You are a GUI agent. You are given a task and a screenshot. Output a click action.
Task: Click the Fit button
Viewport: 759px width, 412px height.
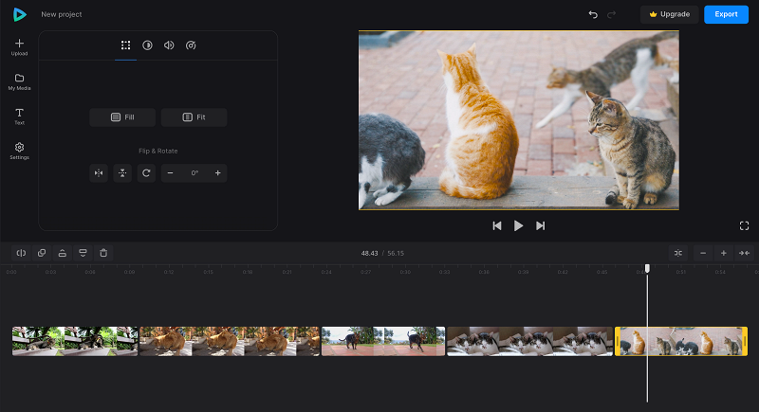[x=194, y=117]
